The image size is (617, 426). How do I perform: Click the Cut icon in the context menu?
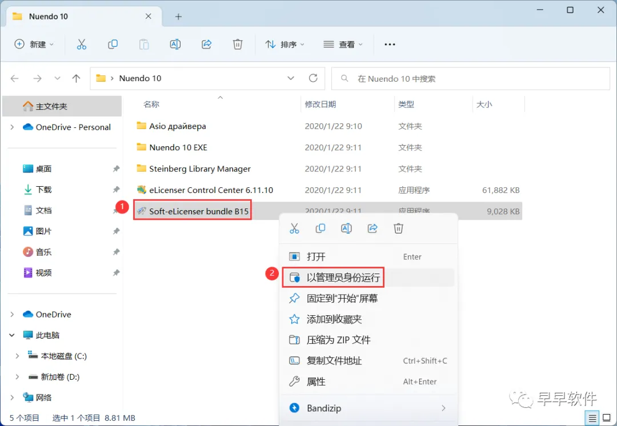click(294, 228)
